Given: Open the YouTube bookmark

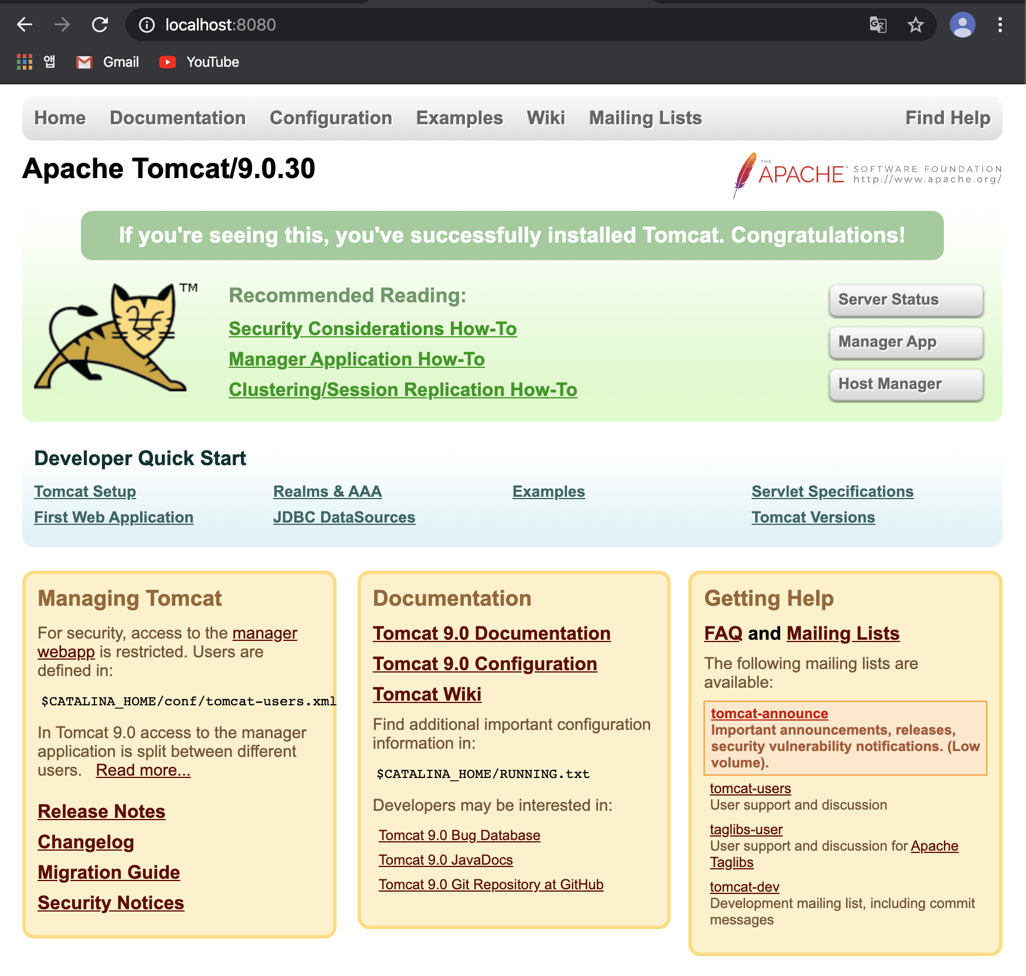Looking at the screenshot, I should click(199, 62).
